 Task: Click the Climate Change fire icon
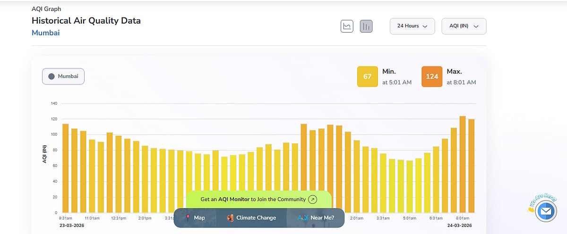[x=230, y=218]
